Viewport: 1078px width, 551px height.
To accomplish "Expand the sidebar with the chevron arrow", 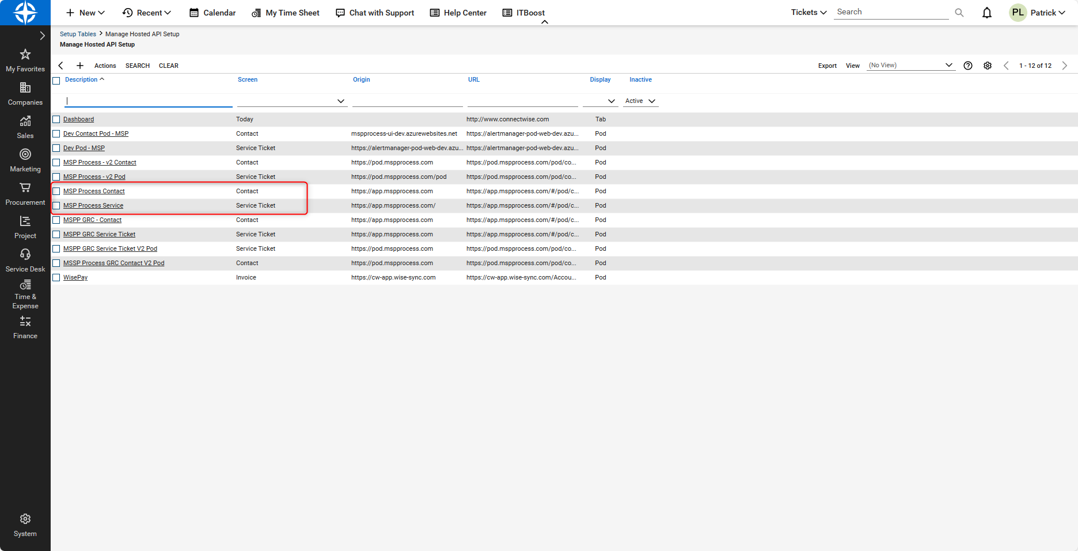I will click(42, 36).
